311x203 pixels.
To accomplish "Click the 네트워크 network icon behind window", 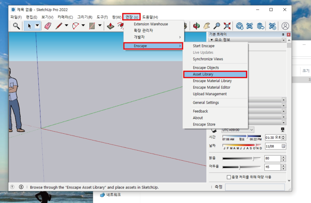I will tap(102, 195).
